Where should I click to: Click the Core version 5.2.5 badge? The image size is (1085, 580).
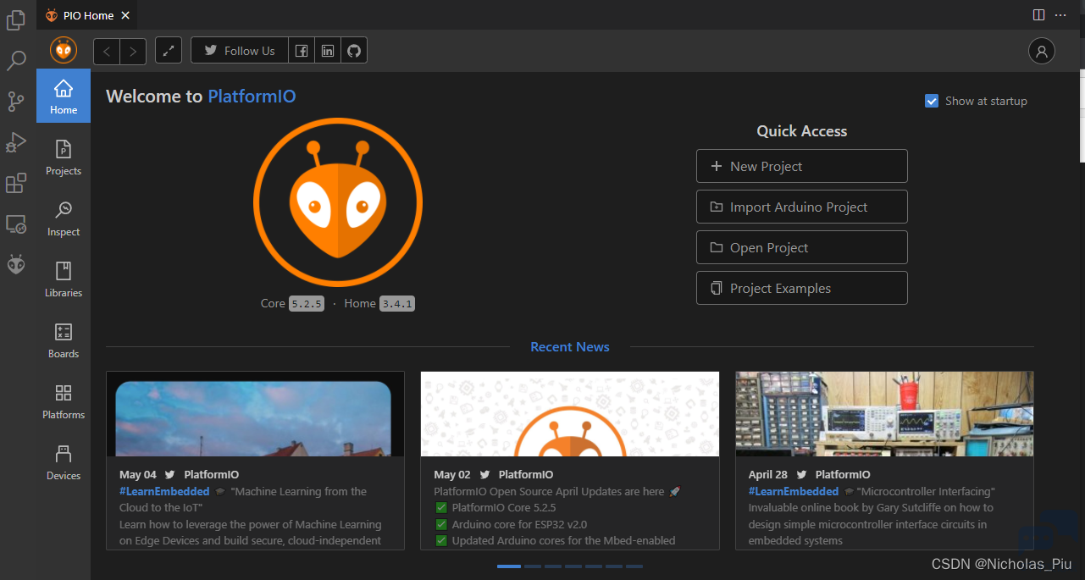coord(307,303)
